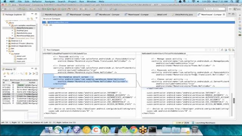The height and width of the screenshot is (136, 242).
Task: Open the Window menu
Action: 91,2
